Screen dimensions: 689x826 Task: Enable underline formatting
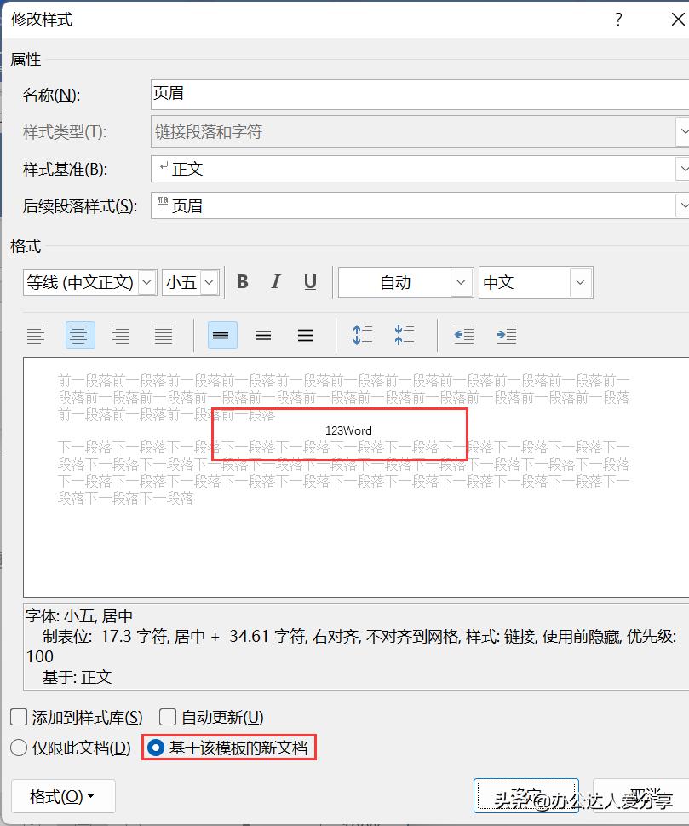click(x=310, y=282)
